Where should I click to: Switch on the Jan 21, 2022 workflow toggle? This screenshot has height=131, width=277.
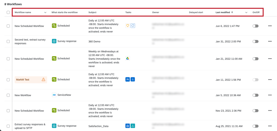[255, 59]
